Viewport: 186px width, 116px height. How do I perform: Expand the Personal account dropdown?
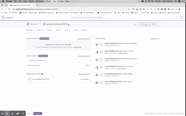point(33,24)
